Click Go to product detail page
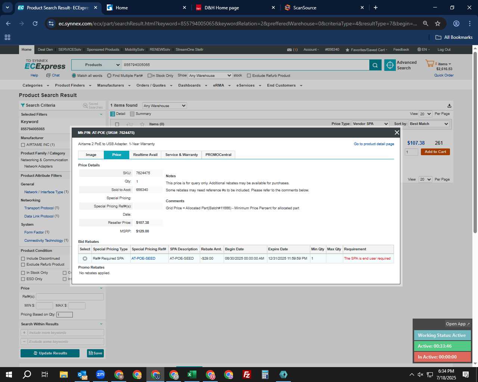478x382 pixels. click(x=374, y=144)
